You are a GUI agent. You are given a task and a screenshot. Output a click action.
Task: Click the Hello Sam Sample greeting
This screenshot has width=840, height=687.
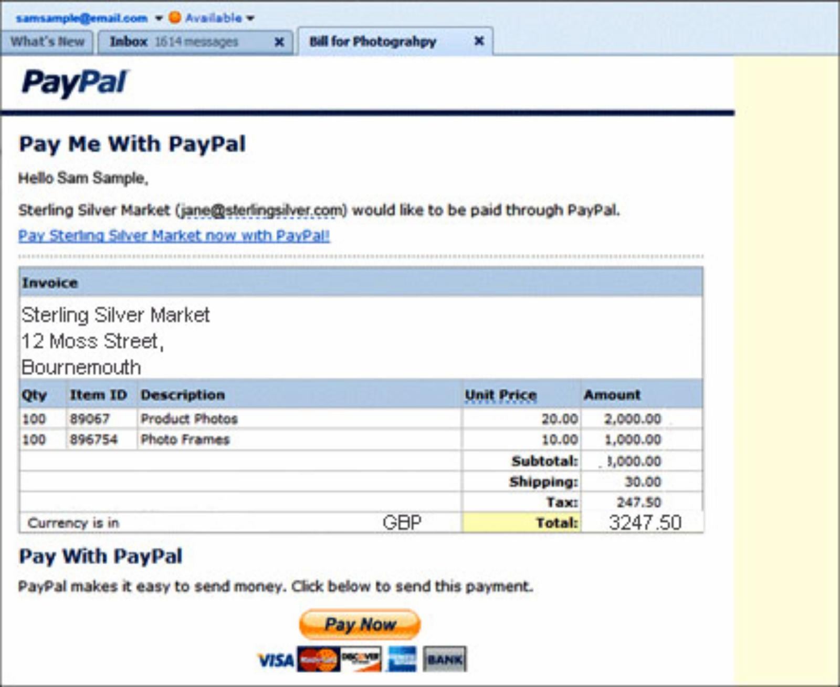pyautogui.click(x=83, y=178)
